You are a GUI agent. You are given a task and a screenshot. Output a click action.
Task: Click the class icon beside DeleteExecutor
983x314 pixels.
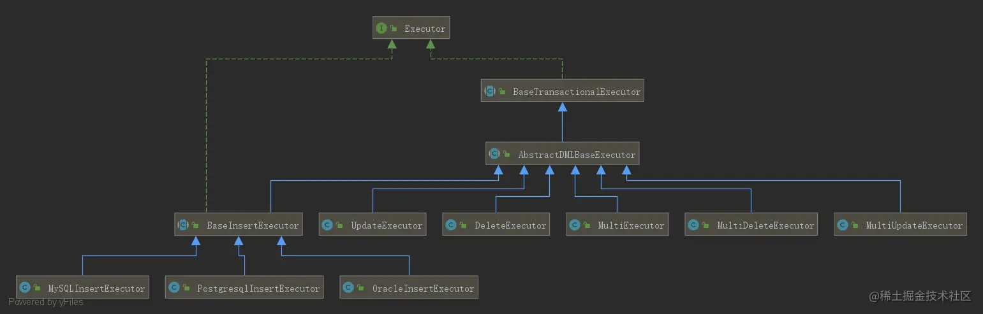[452, 225]
